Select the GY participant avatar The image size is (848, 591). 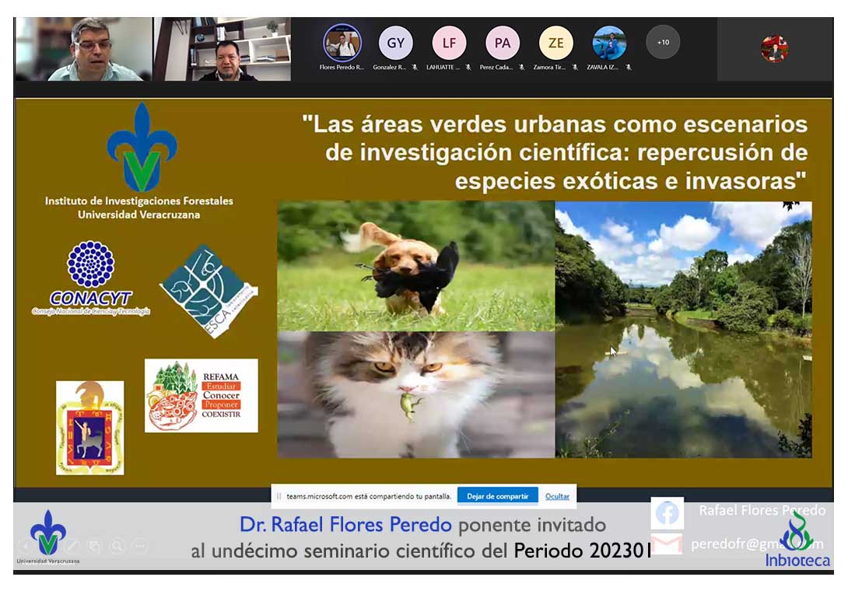[x=395, y=43]
